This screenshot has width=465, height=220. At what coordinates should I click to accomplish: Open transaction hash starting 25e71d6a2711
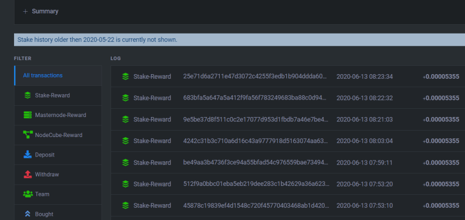255,76
